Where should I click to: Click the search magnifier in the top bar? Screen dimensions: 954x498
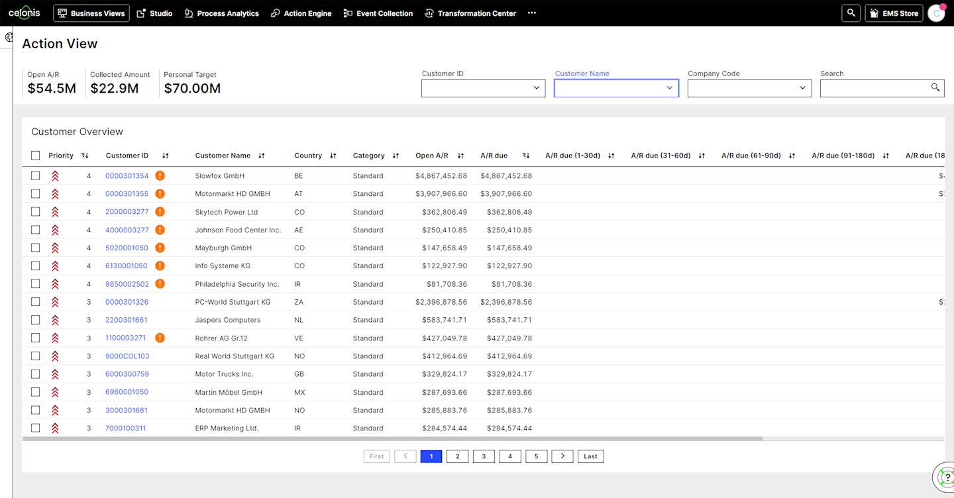(851, 13)
